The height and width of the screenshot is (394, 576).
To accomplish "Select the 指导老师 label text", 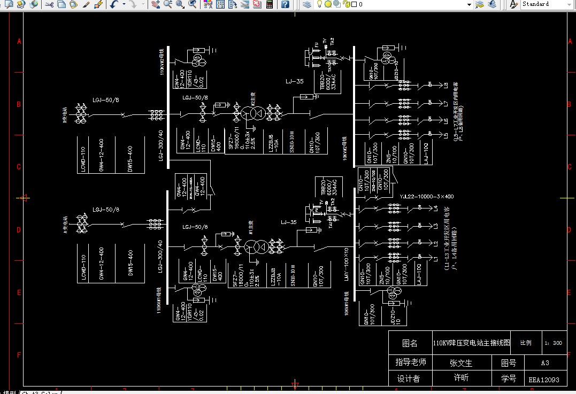I will [411, 362].
